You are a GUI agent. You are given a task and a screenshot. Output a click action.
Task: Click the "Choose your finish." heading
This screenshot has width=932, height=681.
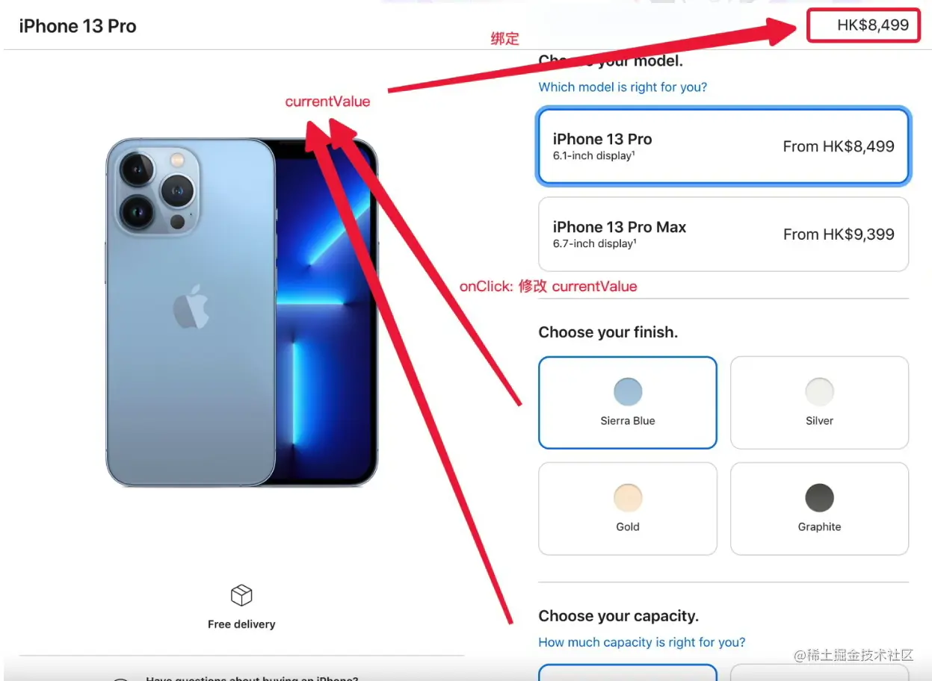point(608,332)
